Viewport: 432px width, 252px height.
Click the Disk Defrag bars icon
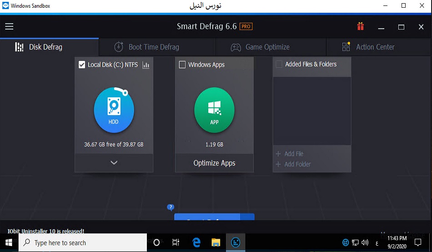click(x=19, y=47)
